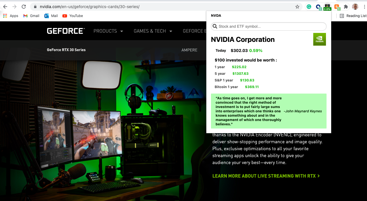Screen dimensions: 367x201
Task: Click today's price $302.03
Action: [239, 51]
